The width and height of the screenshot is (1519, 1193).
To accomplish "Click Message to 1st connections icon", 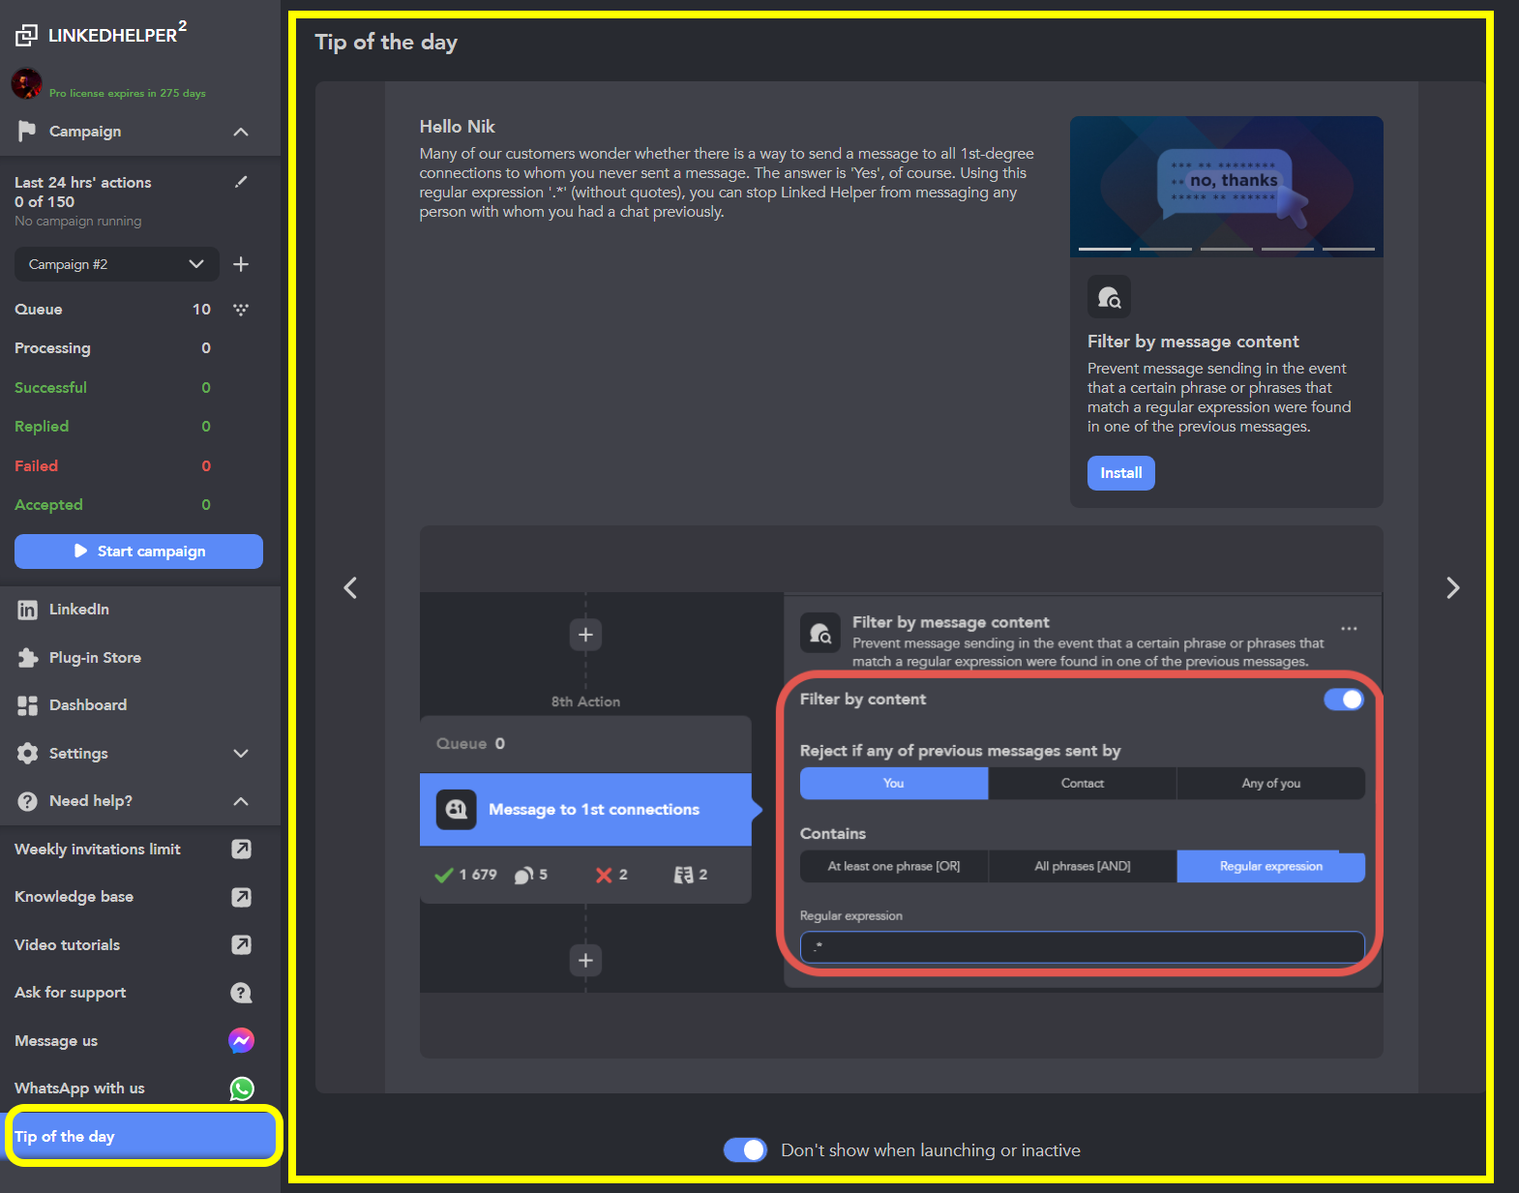I will (457, 810).
